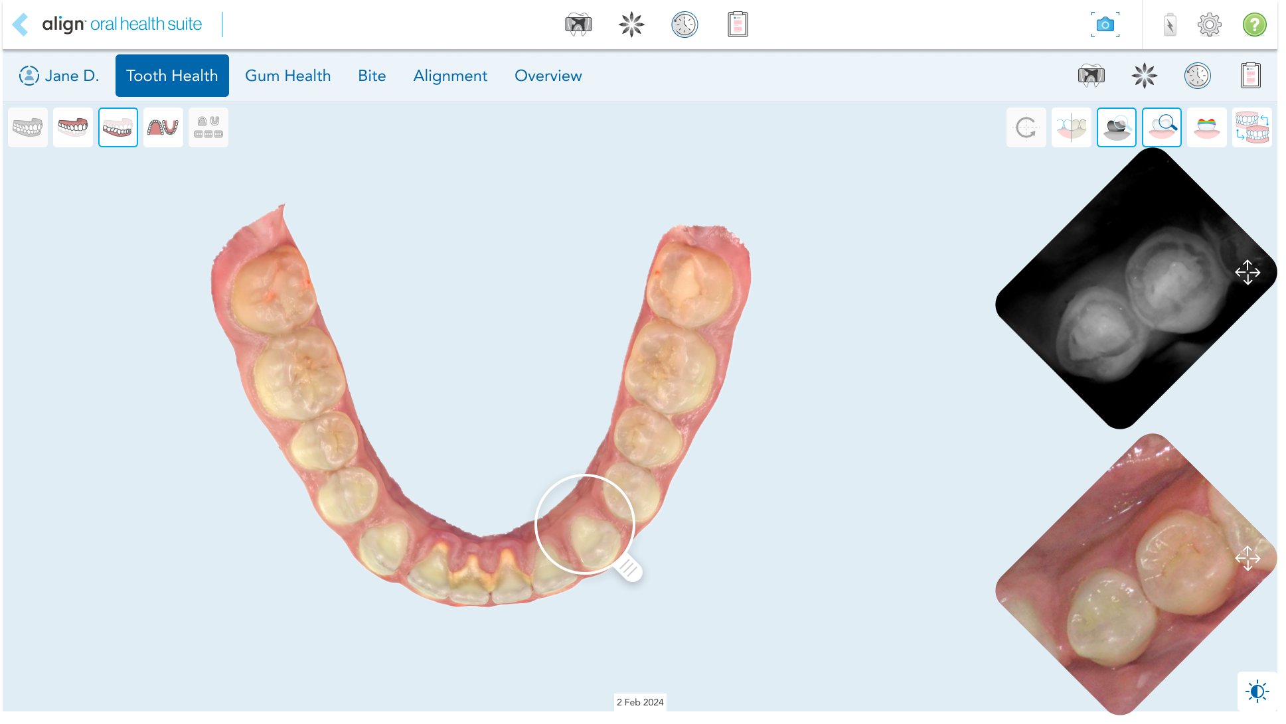Image resolution: width=1286 pixels, height=724 pixels.
Task: Click the back arrow beside align logo
Action: point(21,25)
